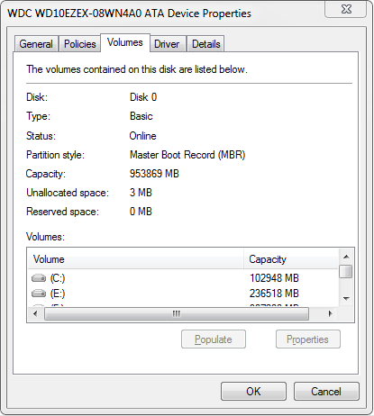Screen dimensions: 374x416
Task: Switch to the General tab
Action: click(x=36, y=44)
